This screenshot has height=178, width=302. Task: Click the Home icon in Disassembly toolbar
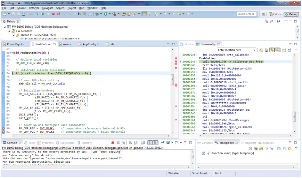[266, 50]
